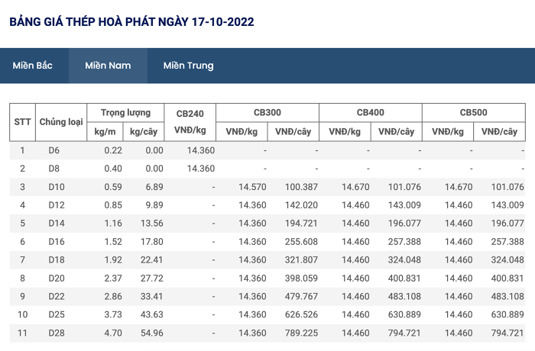Screen dimensions: 535x351
Task: Click the page title Bảng giá thép Hoà Phát
Action: 131,22
